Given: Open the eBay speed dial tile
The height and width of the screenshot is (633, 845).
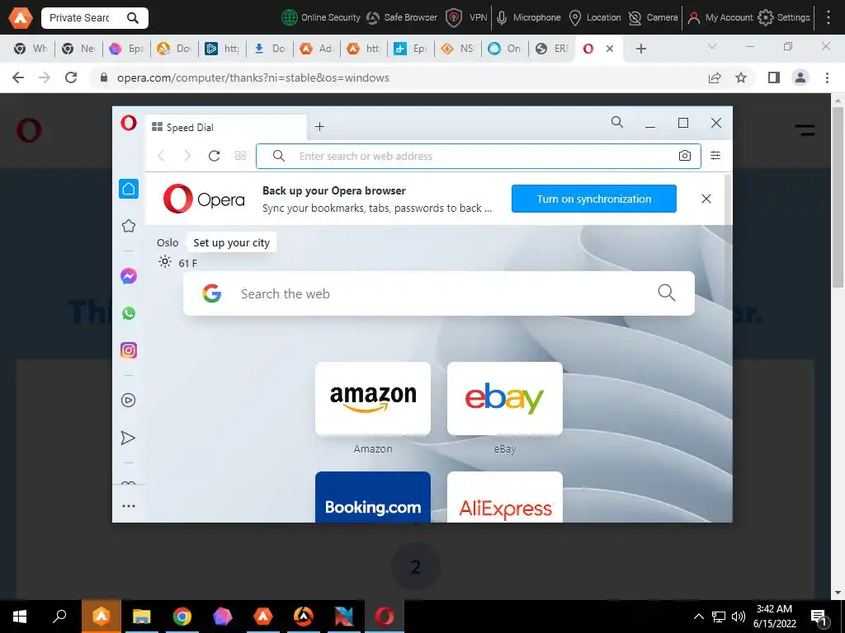Looking at the screenshot, I should point(505,399).
